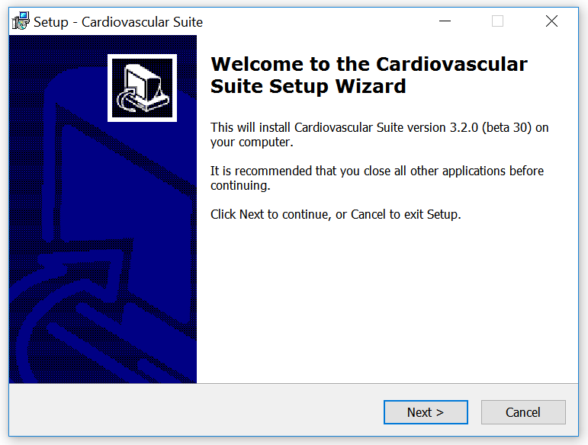The image size is (588, 445).
Task: Click the disabled maximize button
Action: pyautogui.click(x=497, y=21)
